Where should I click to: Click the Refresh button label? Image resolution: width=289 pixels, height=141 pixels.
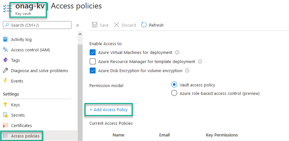coord(156,25)
